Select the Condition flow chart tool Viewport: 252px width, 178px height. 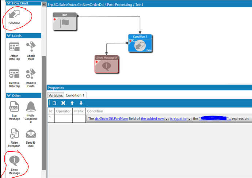pyautogui.click(x=14, y=17)
